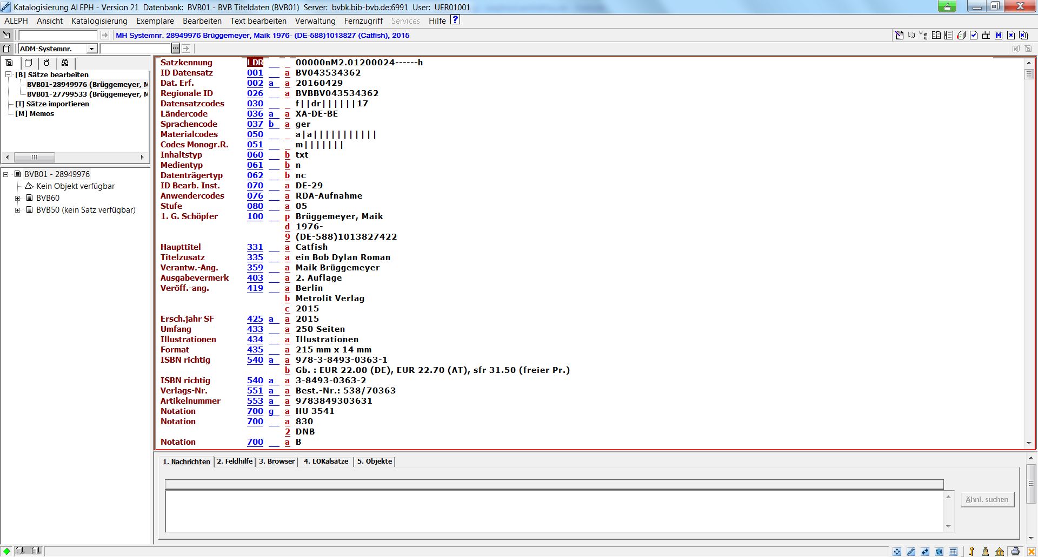Click the blue binoculars document toolbar icon
This screenshot has width=1038, height=557.
point(999,35)
